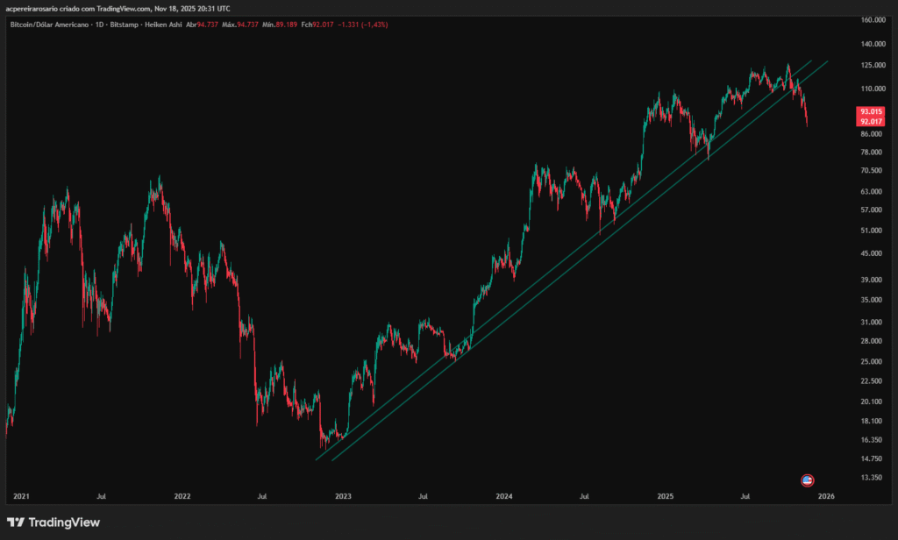Select the 2025 label on time axis
Viewport: 898px width, 540px height.
[665, 496]
